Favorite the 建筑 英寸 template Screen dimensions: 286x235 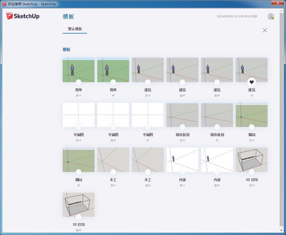(x=148, y=82)
